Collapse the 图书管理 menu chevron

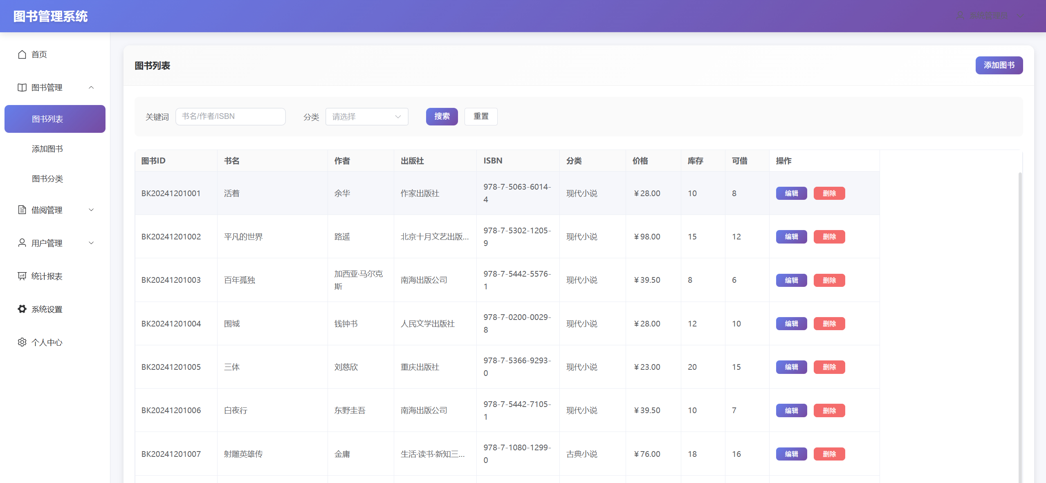[91, 87]
